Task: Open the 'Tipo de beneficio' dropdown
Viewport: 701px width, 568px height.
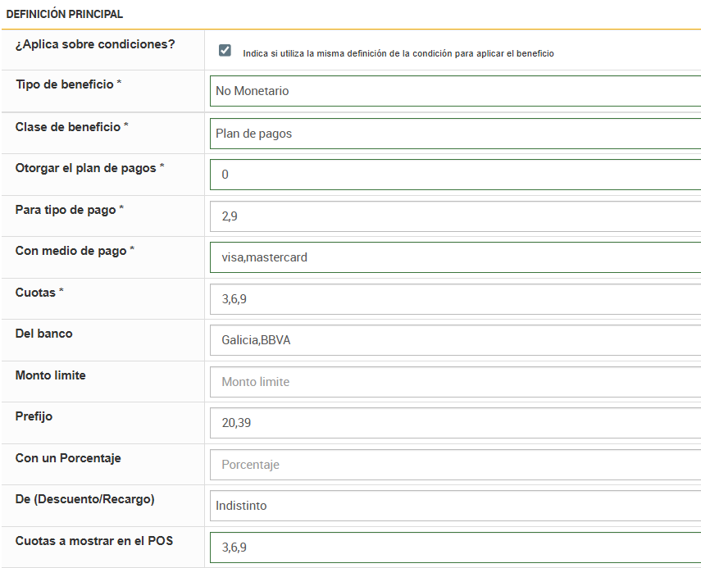Action: [x=455, y=91]
